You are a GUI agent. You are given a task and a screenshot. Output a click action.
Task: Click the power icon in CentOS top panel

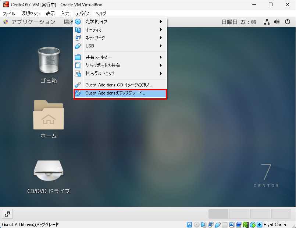(288, 22)
